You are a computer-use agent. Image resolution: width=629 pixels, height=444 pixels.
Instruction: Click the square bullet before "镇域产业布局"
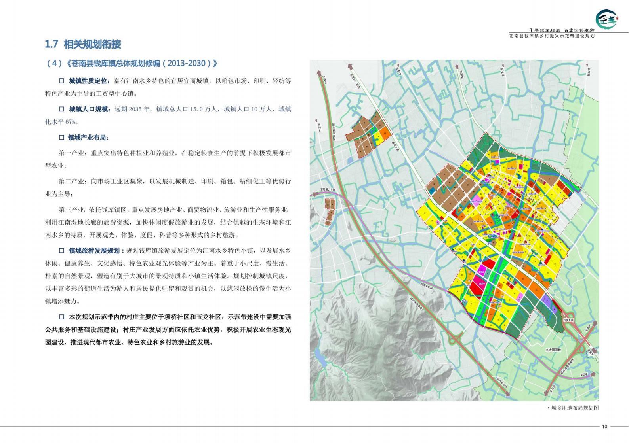[x=61, y=138]
